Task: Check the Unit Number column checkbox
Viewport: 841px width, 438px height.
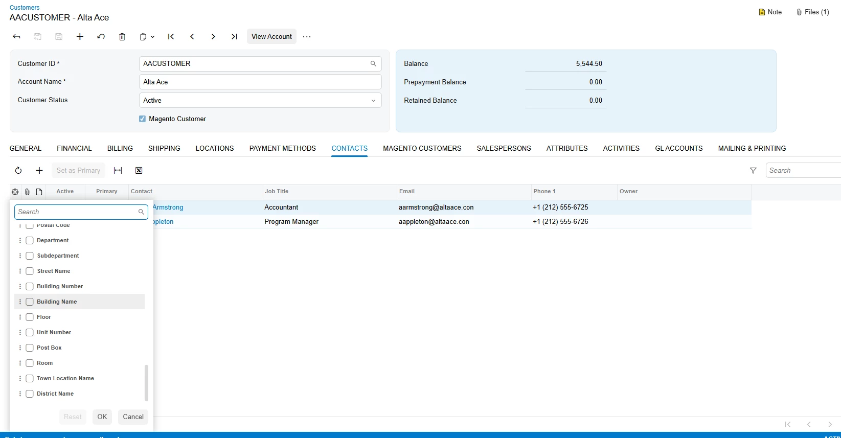Action: (30, 332)
